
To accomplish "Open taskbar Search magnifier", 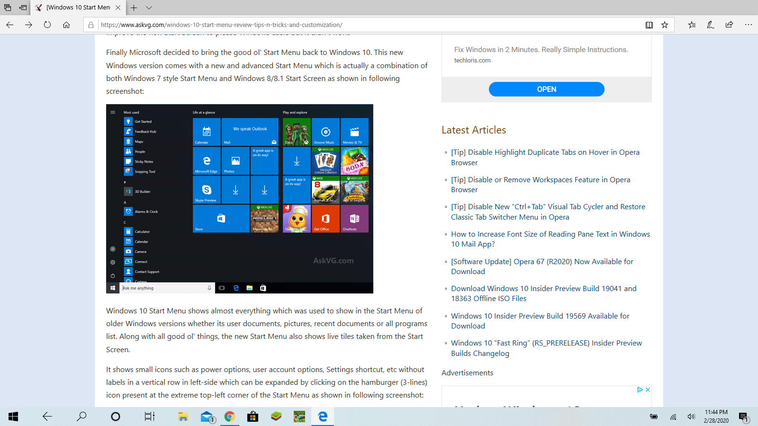I will coord(81,417).
